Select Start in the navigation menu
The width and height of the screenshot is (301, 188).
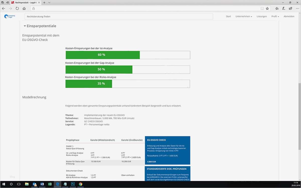[x=228, y=16]
